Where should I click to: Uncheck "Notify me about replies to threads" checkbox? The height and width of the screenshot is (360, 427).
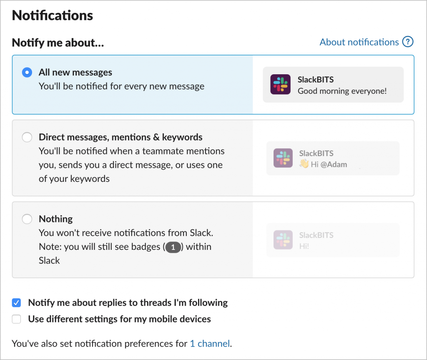click(16, 303)
